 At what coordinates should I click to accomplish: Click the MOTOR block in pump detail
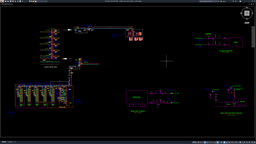(242, 102)
